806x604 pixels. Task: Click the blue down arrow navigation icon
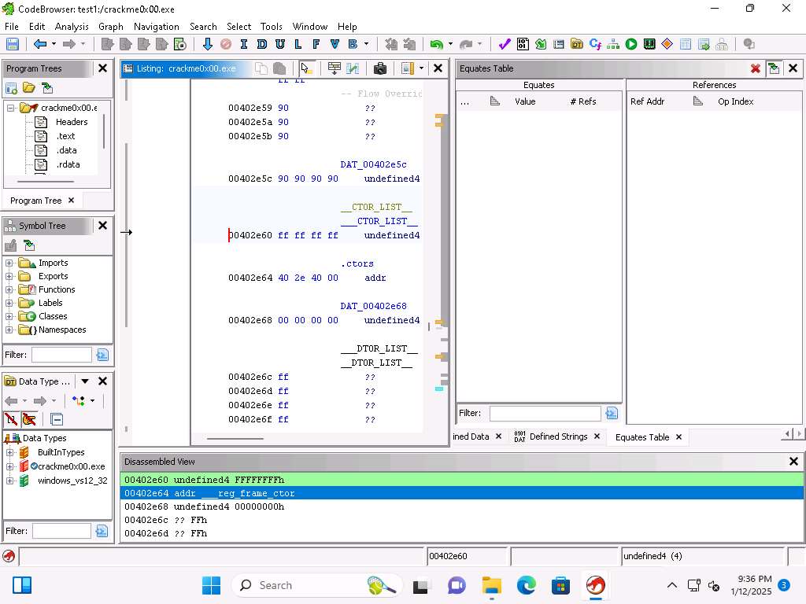coord(208,45)
